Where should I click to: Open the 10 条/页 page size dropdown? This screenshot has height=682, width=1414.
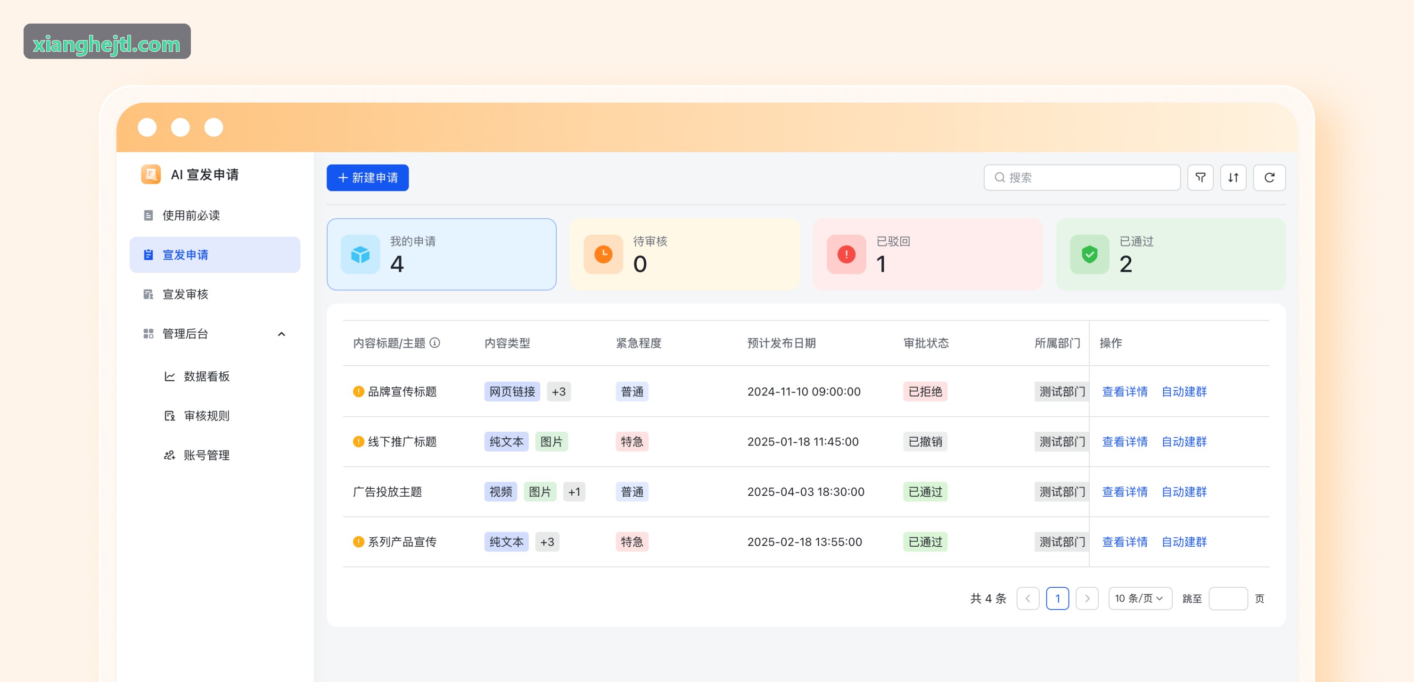click(1140, 599)
